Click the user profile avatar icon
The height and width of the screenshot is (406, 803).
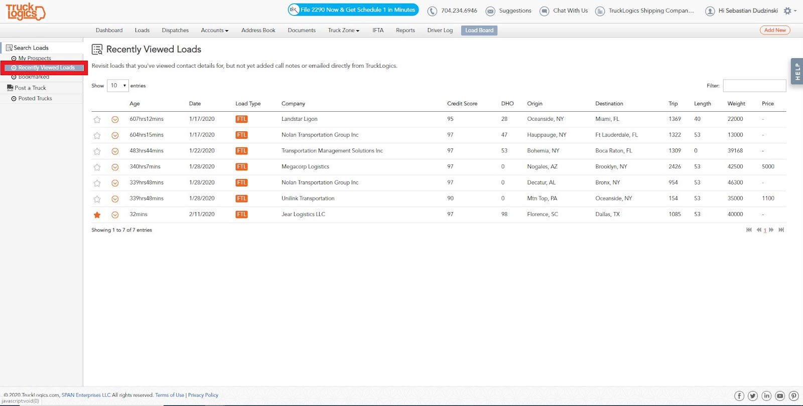[710, 11]
